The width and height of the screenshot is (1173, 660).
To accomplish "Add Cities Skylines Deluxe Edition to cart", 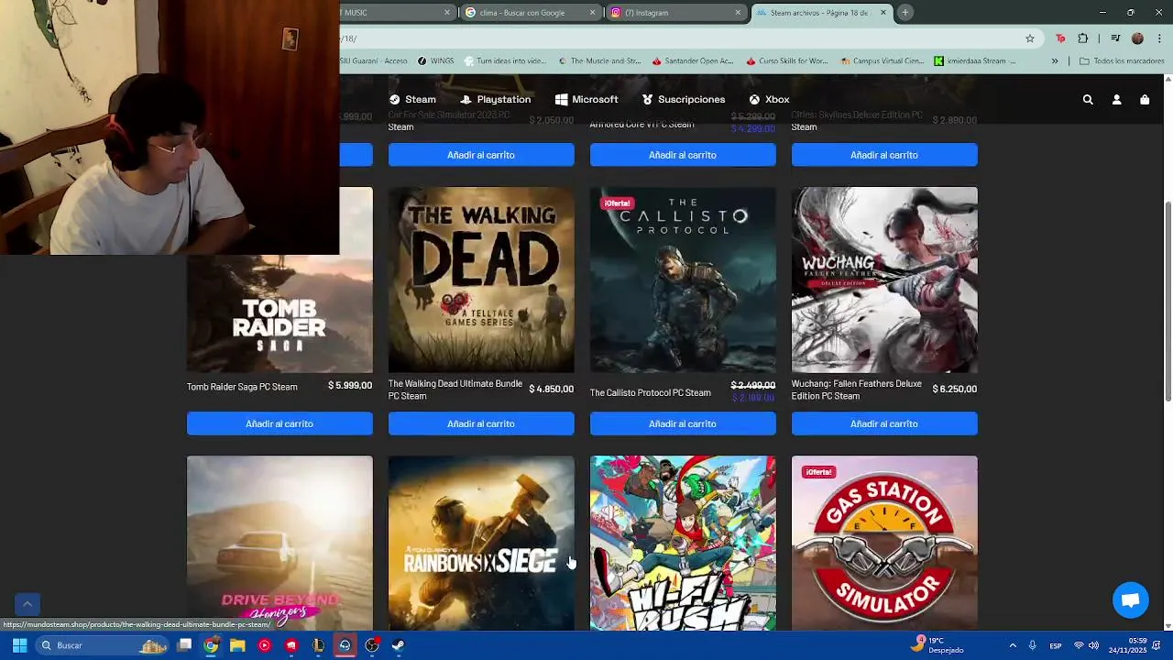I will [x=884, y=155].
